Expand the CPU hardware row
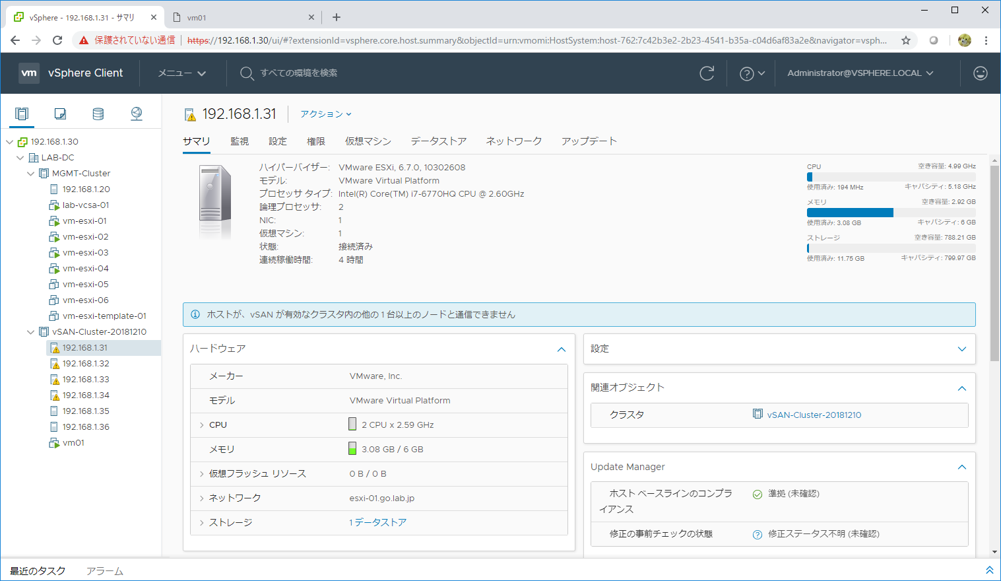The width and height of the screenshot is (1001, 581). [x=202, y=425]
